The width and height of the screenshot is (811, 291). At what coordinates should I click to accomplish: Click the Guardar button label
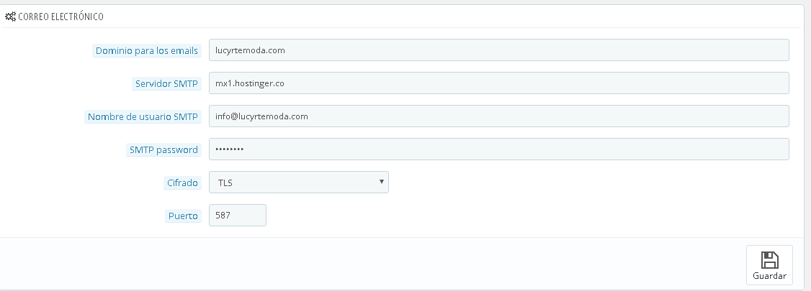click(x=769, y=276)
